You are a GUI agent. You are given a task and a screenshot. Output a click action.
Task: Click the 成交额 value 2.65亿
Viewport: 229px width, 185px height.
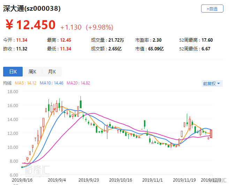[x=115, y=49]
